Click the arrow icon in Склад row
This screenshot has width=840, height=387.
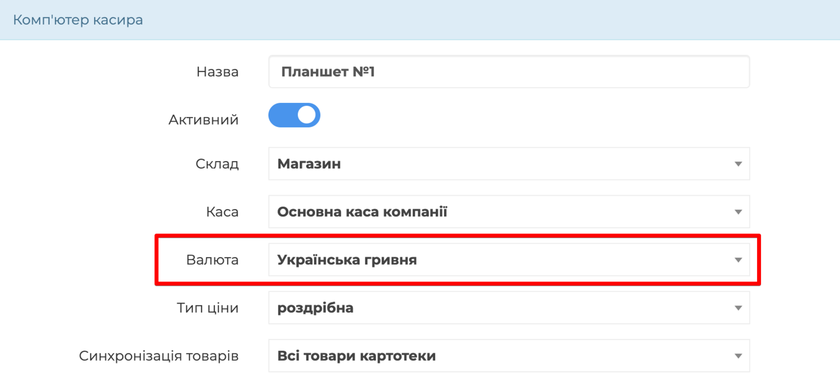point(738,164)
